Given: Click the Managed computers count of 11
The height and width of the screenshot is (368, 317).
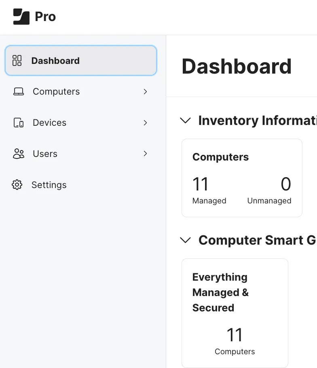Looking at the screenshot, I should pos(201,184).
